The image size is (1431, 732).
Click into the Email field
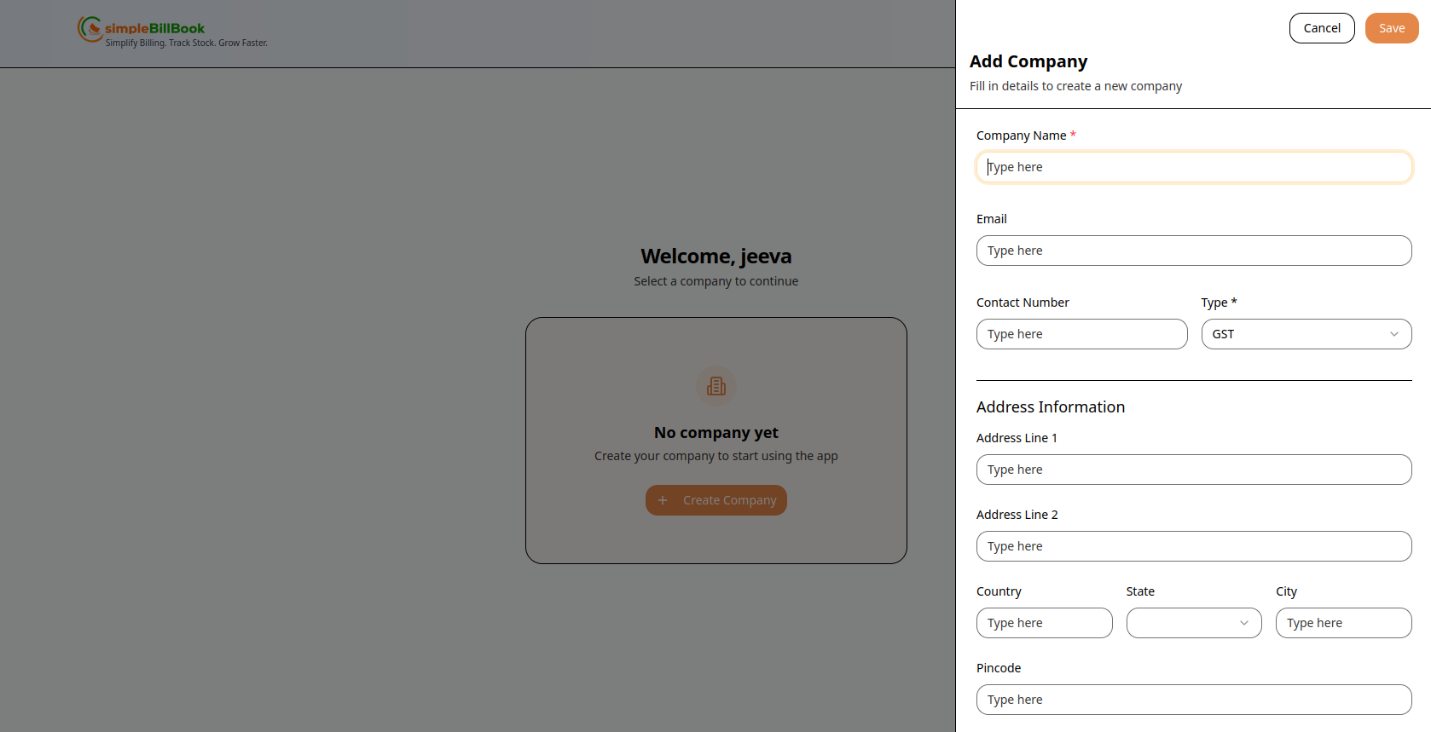1194,251
